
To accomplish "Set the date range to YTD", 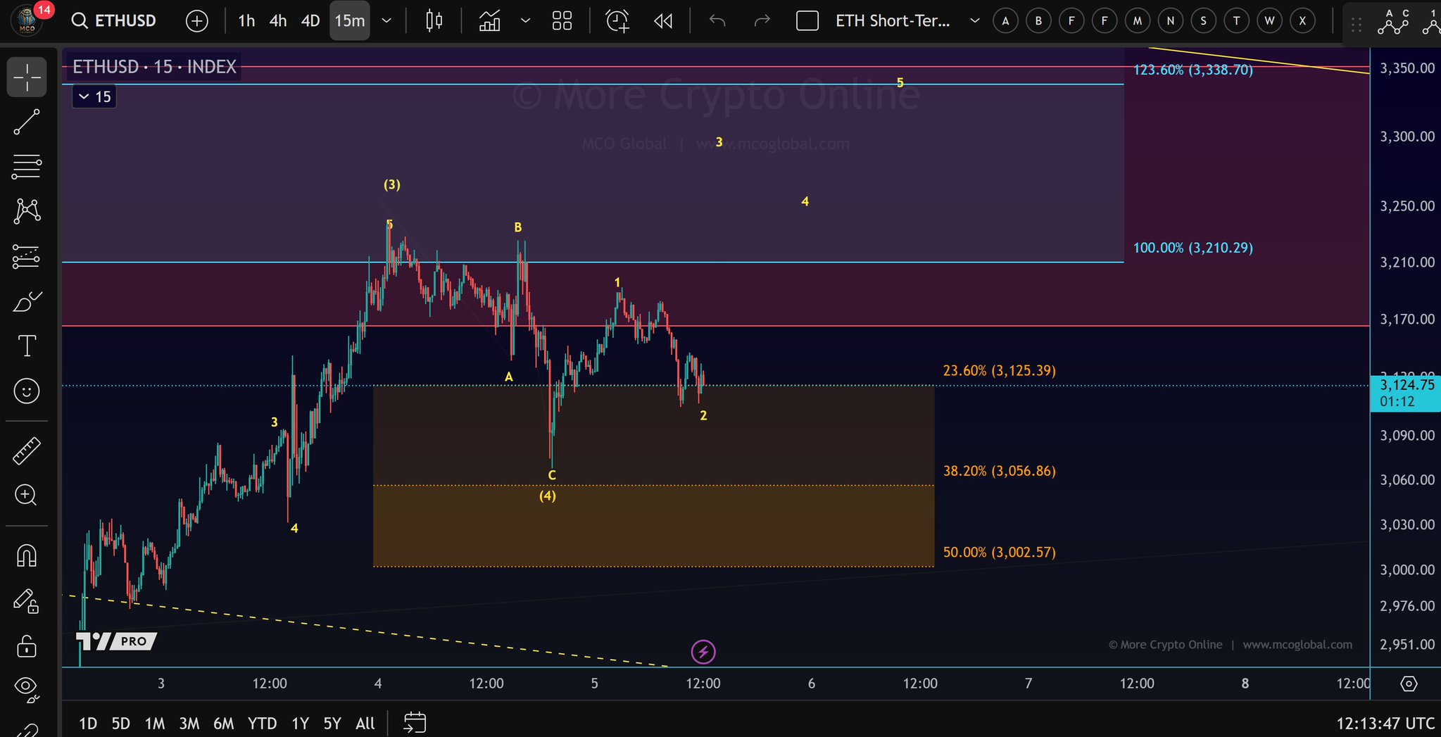I will pos(263,723).
